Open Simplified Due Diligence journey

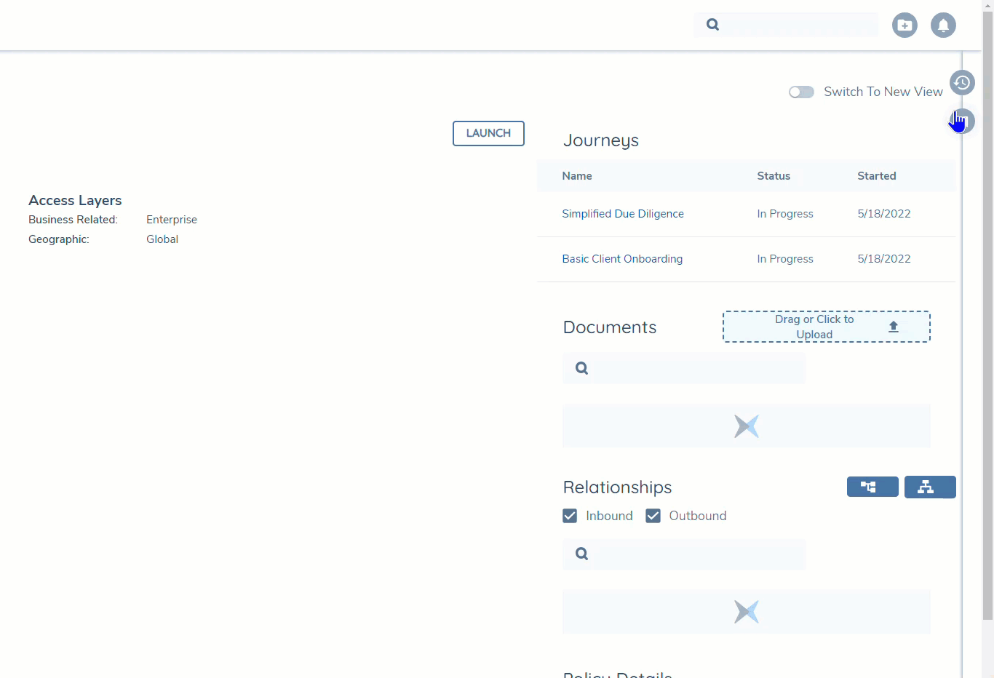[622, 214]
